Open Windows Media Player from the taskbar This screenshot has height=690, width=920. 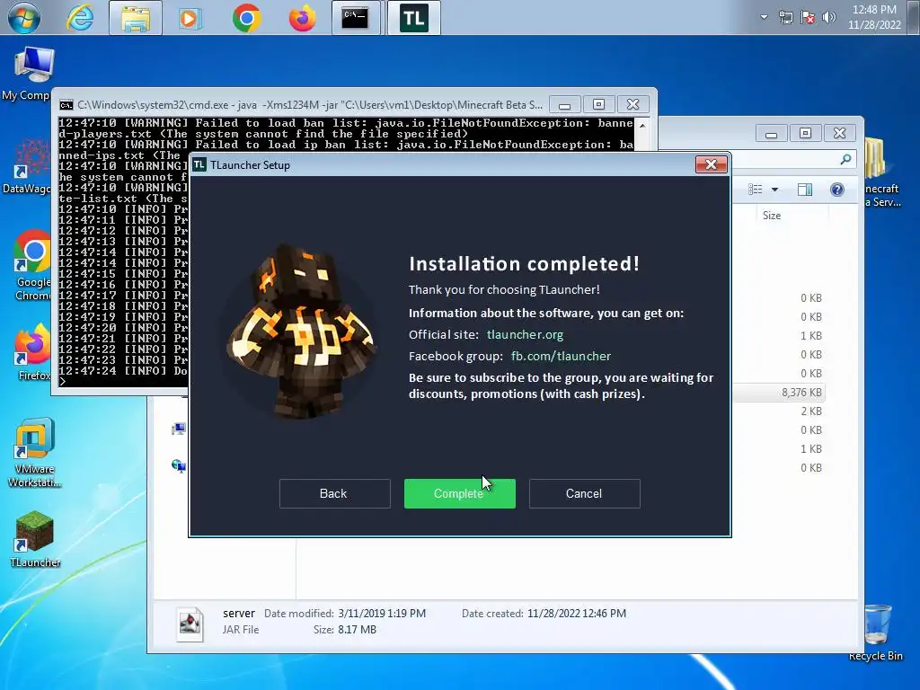point(190,18)
